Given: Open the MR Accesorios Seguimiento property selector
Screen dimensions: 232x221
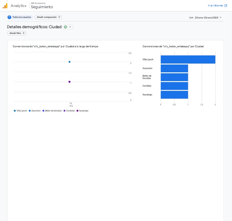Looking at the screenshot, I should [42, 6].
